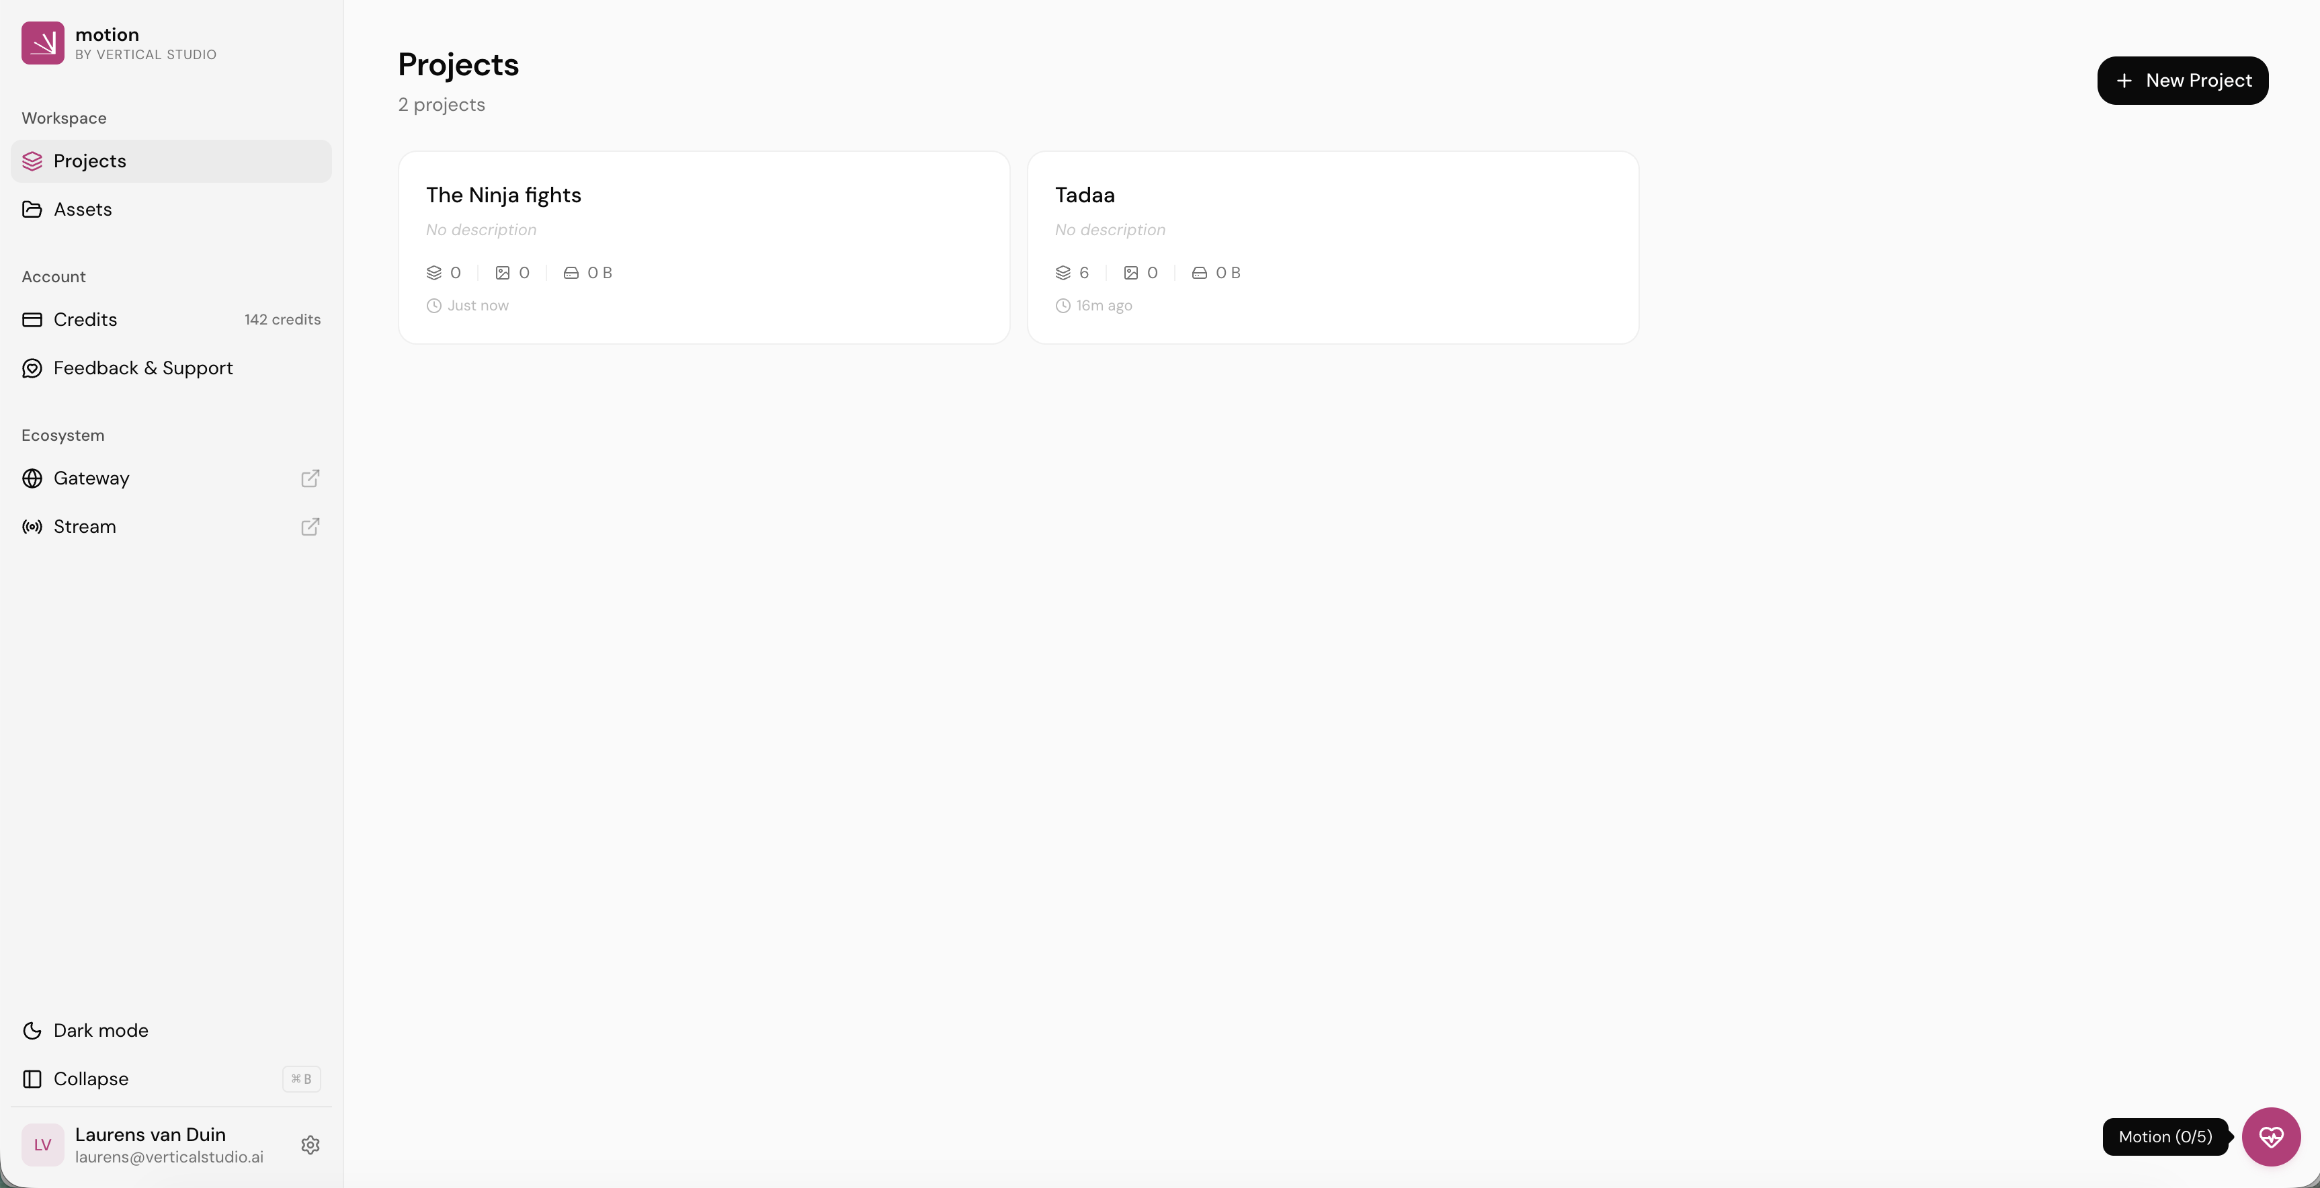
Task: Open Stream external link icon
Action: click(310, 527)
